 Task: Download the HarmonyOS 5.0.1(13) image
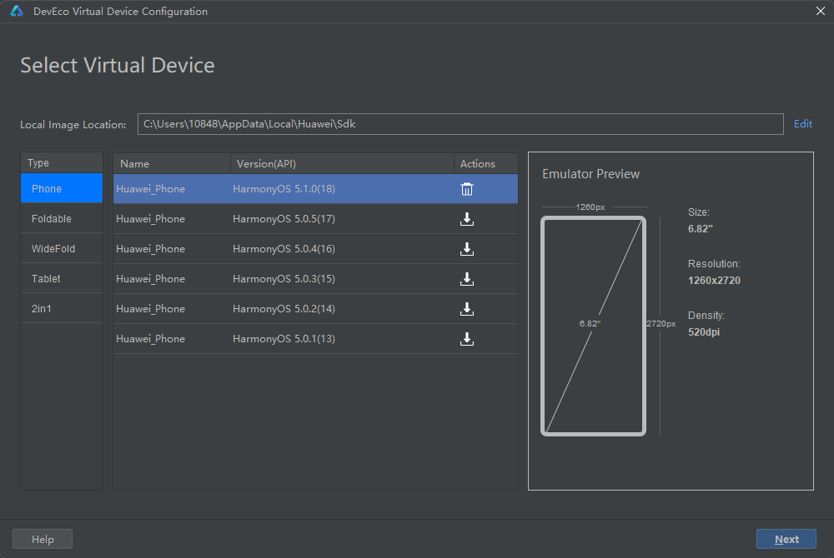pos(466,339)
